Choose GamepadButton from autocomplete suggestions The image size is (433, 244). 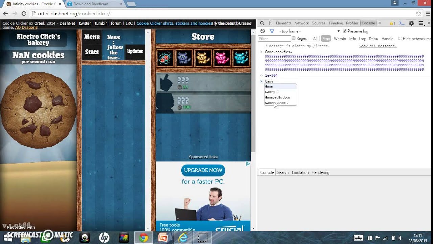point(280,97)
